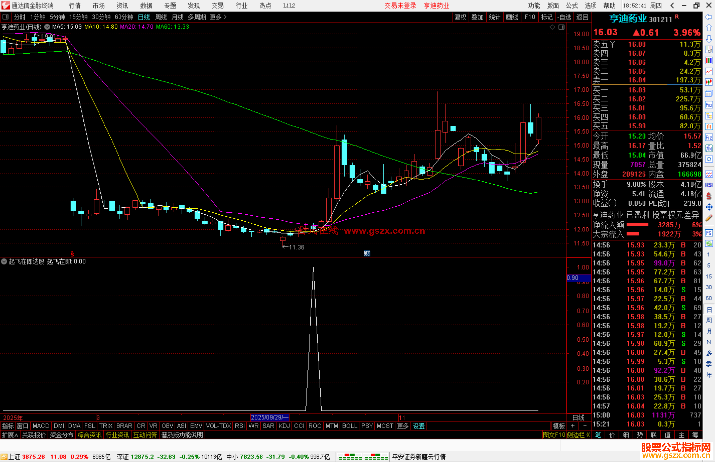Open the f(x) formula sidebar icon
The image size is (715, 462).
[709, 148]
